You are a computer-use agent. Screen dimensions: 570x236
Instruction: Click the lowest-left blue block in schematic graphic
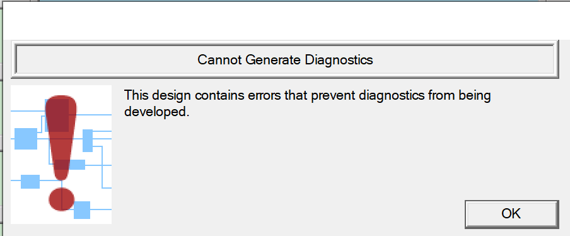(x=30, y=182)
